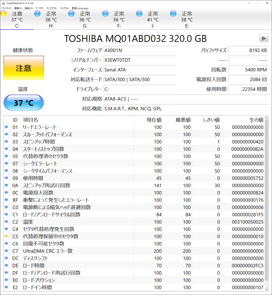Select drive I: showing 41 °C
Viewport: 272px width, 295px height.
click(x=153, y=20)
